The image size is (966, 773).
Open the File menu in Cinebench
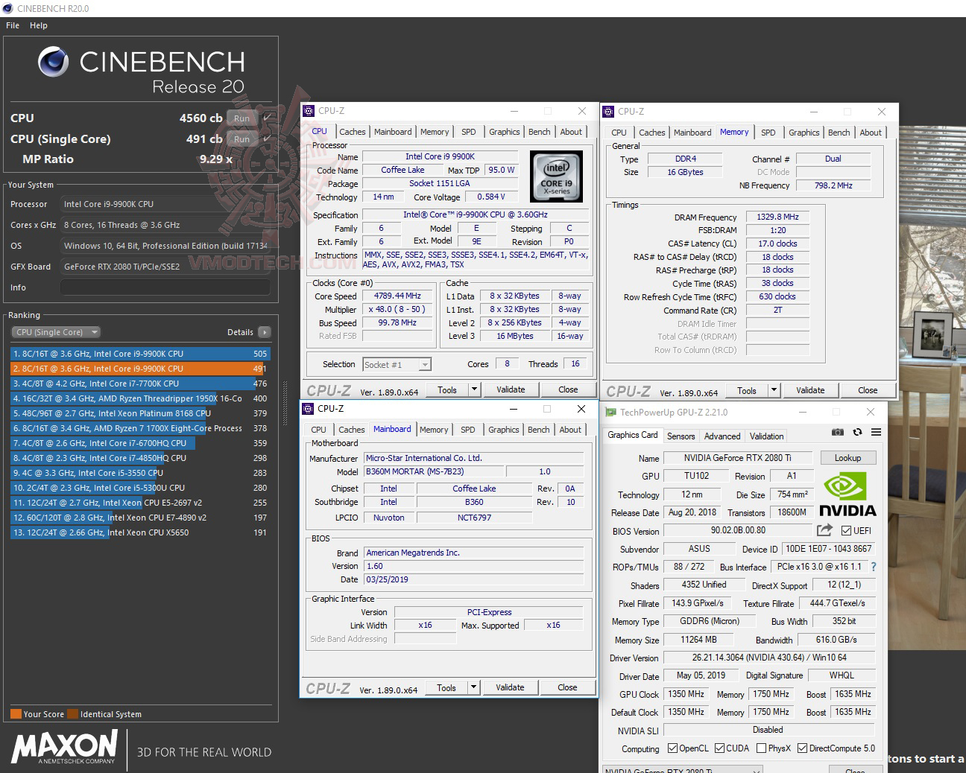(13, 25)
